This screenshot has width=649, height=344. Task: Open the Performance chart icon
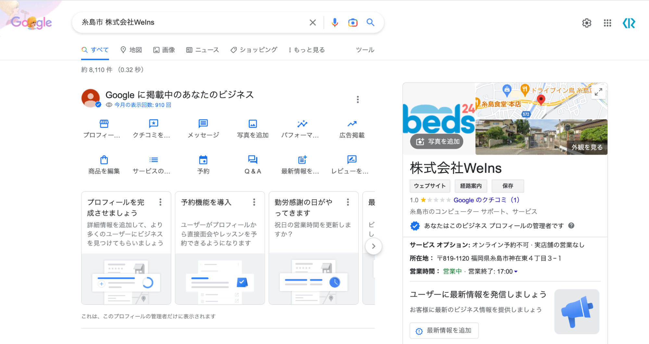[x=302, y=124]
